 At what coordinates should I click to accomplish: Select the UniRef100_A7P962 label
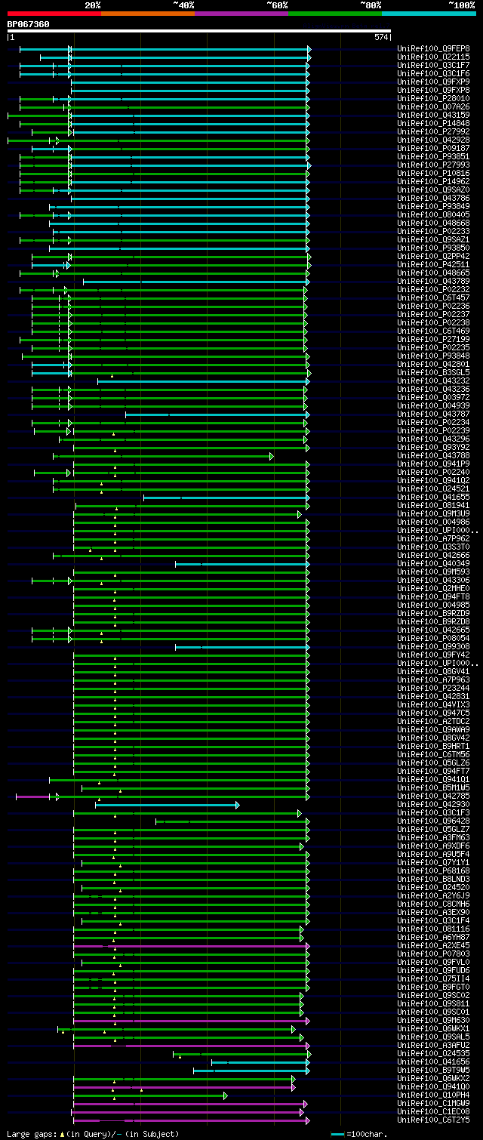[432, 539]
